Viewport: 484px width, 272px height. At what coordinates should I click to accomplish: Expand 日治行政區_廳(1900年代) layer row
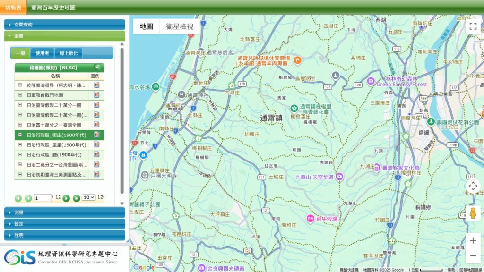[20, 154]
